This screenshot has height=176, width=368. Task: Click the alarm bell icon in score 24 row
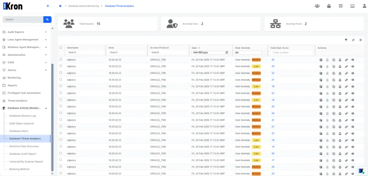tap(340, 113)
